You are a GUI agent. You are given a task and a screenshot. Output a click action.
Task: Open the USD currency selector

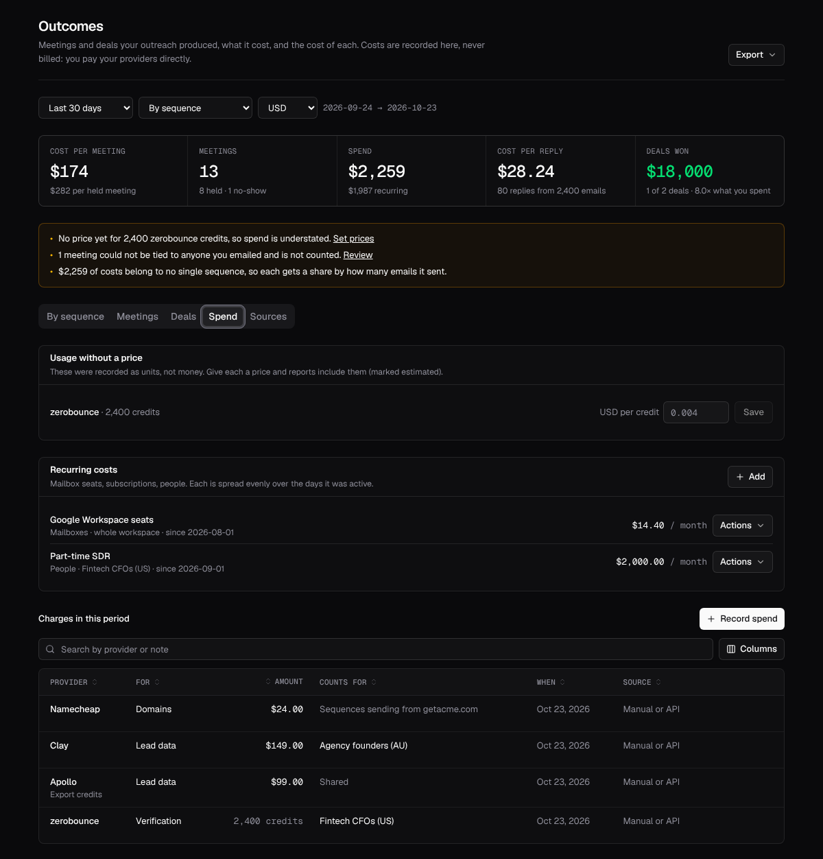[287, 108]
